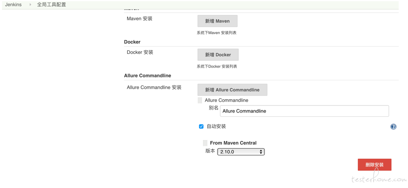Click the 系统下Maven 安装列表 description text
Image resolution: width=408 pixels, height=188 pixels.
[217, 33]
